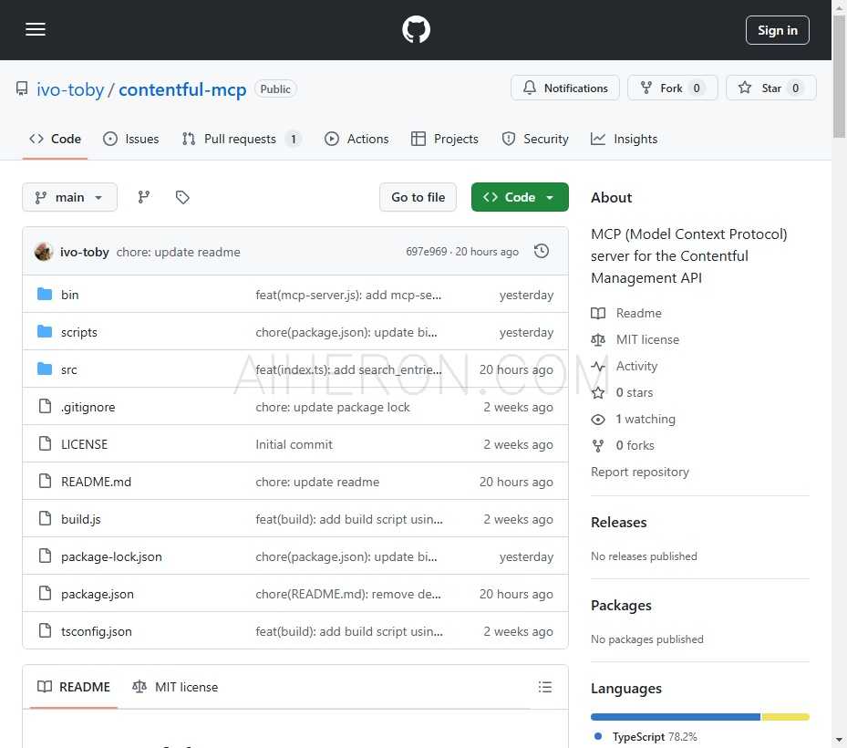This screenshot has height=748, width=847.
Task: Switch to the MIT license tab
Action: pos(175,687)
